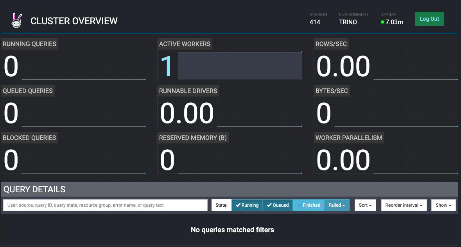Click the Reserved Memory value 0
Image resolution: width=461 pixels, height=247 pixels.
click(167, 160)
